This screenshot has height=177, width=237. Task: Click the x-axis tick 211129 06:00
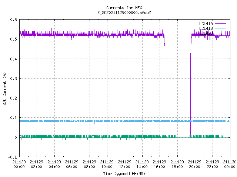coord(71,164)
